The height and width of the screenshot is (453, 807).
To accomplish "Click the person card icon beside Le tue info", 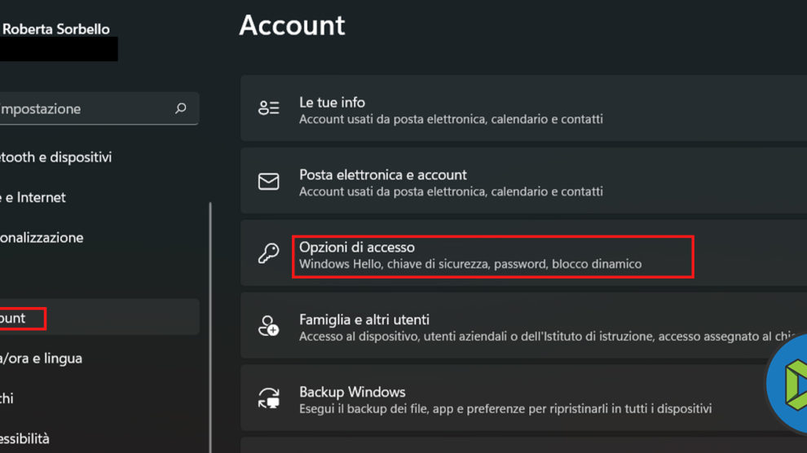I will [268, 108].
